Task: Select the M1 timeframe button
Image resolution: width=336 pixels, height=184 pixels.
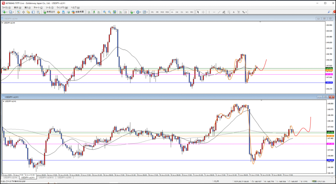Action: pos(152,12)
